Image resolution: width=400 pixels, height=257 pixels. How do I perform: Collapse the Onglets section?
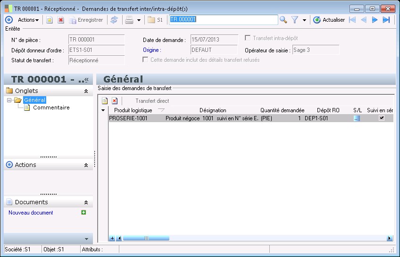click(86, 91)
